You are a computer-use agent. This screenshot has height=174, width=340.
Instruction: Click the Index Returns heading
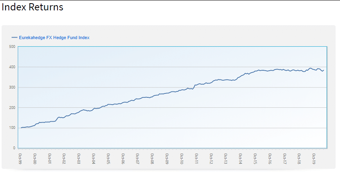point(32,7)
